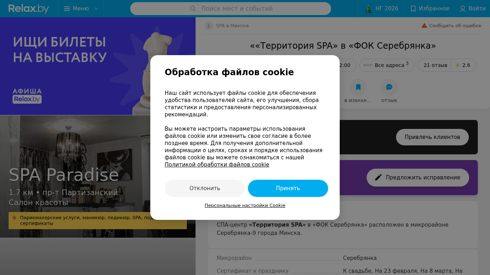The image size is (490, 275).
Task: Open the SPA Paradise photo card
Action: [x=98, y=177]
